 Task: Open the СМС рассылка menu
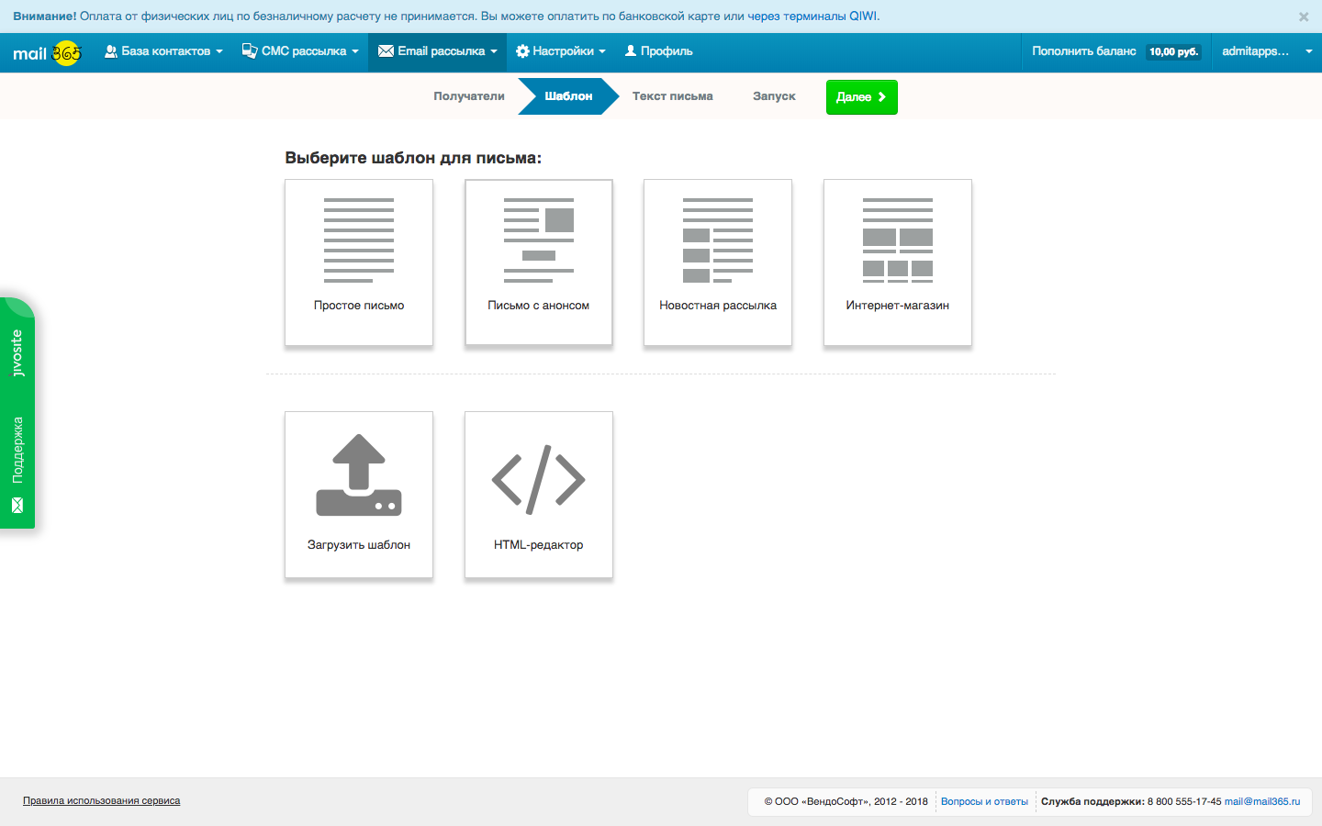(x=300, y=52)
